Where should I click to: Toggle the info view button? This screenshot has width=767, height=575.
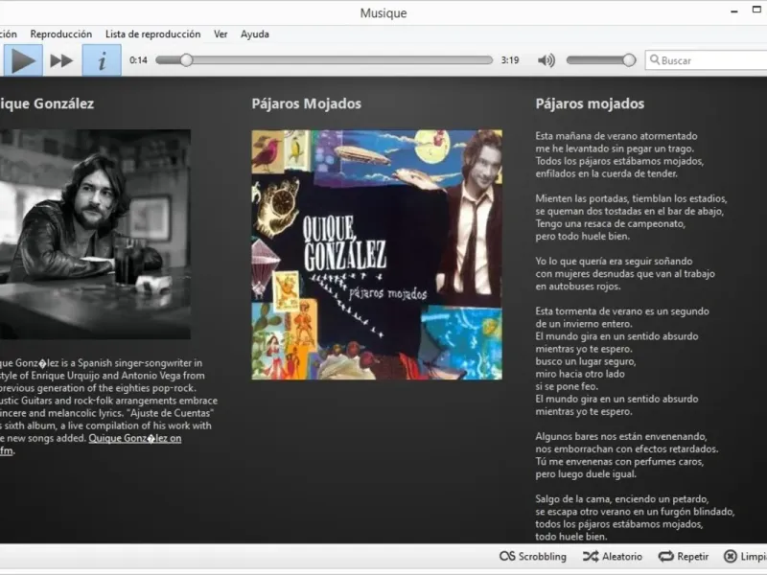pyautogui.click(x=102, y=60)
